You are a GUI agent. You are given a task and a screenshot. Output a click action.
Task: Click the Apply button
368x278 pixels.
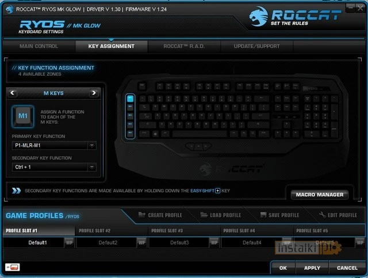[x=312, y=268]
